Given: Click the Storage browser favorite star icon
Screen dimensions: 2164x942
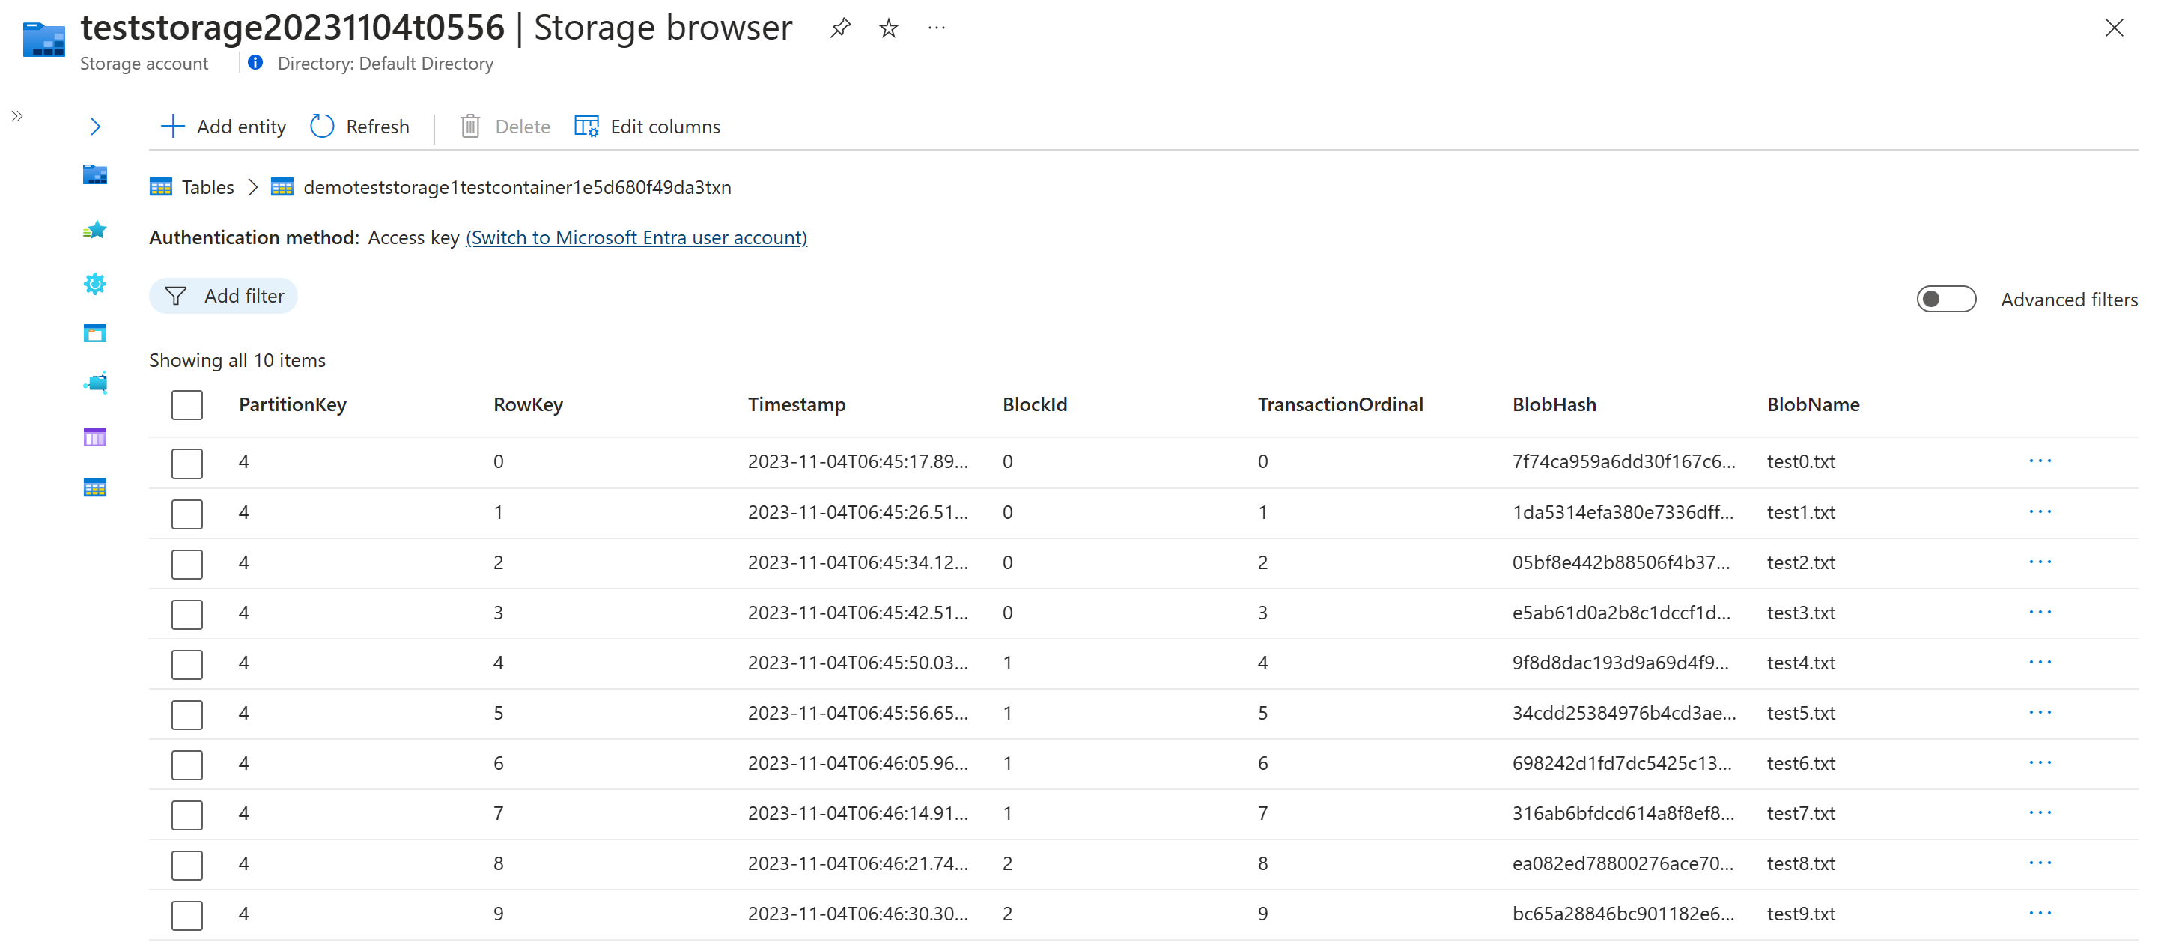Looking at the screenshot, I should [x=889, y=28].
